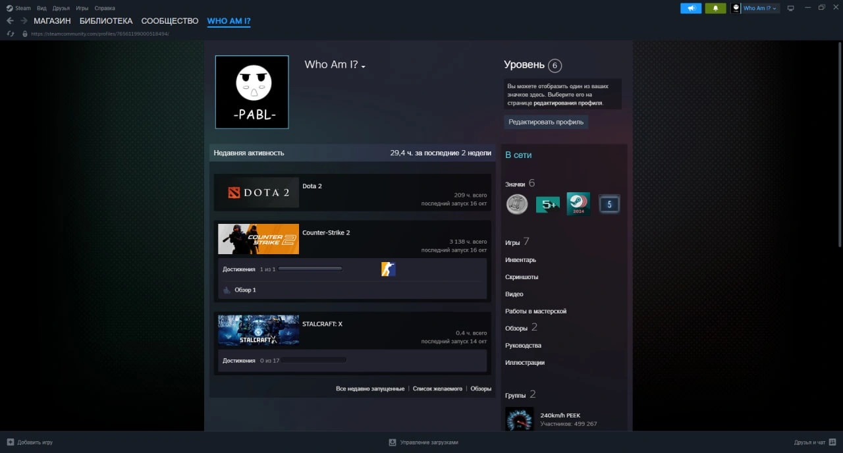Open the Игры 7 link
The height and width of the screenshot is (453, 843).
tap(517, 242)
